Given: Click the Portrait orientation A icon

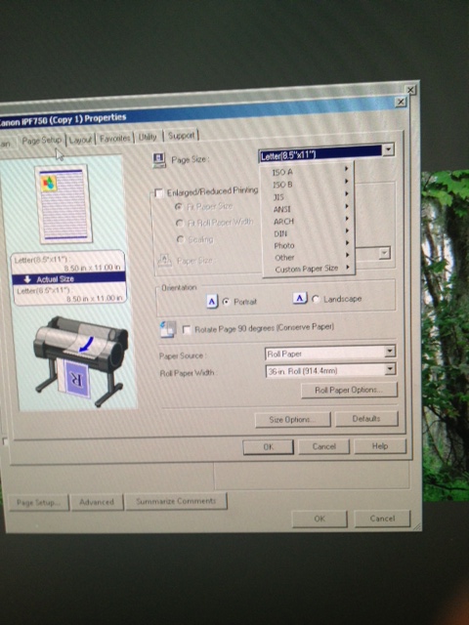Looking at the screenshot, I should 212,302.
